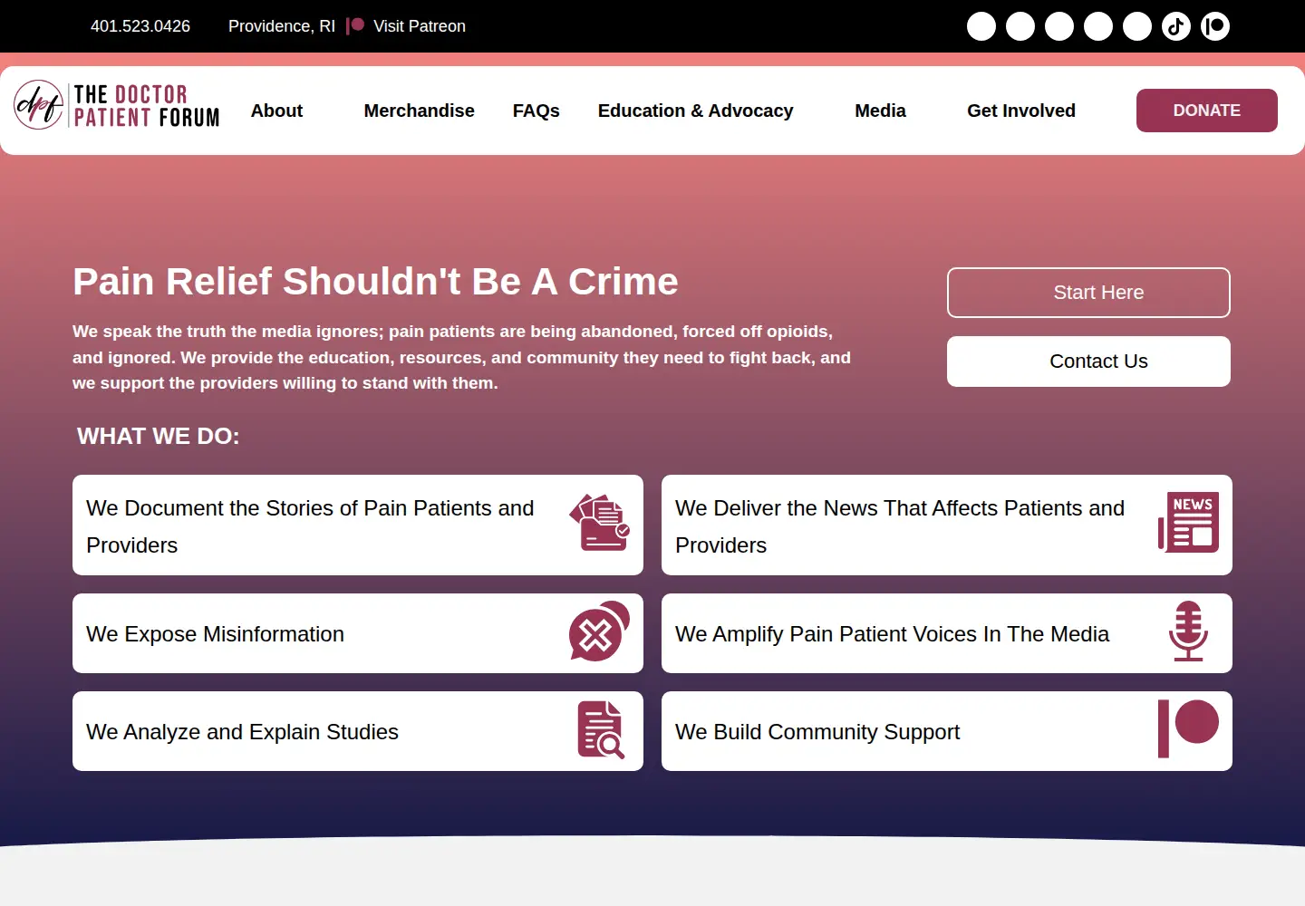Click the Doctor Patient Forum logo
Viewport: 1305px width, 906px height.
pos(117,106)
